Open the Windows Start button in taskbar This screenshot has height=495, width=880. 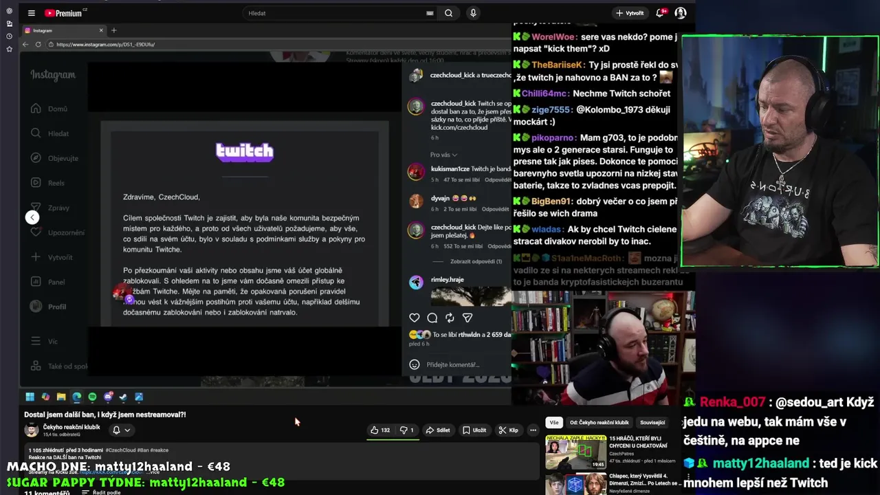pyautogui.click(x=30, y=397)
